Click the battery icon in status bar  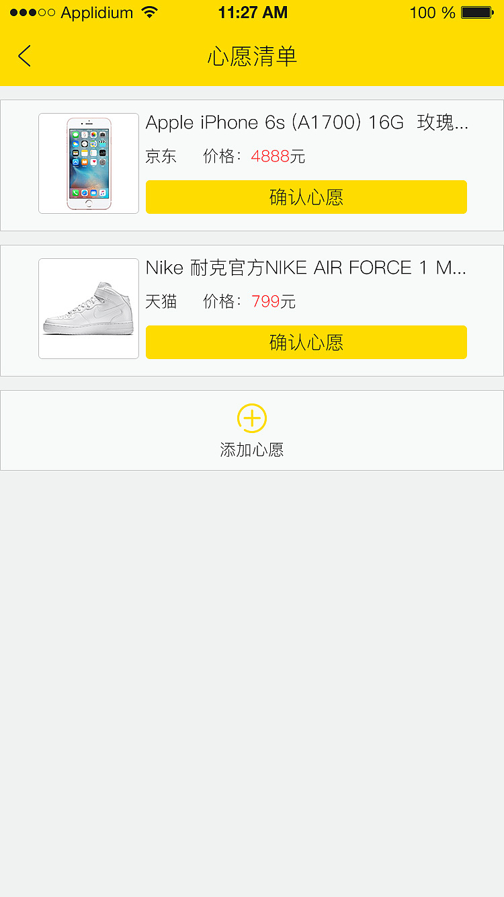[x=477, y=13]
